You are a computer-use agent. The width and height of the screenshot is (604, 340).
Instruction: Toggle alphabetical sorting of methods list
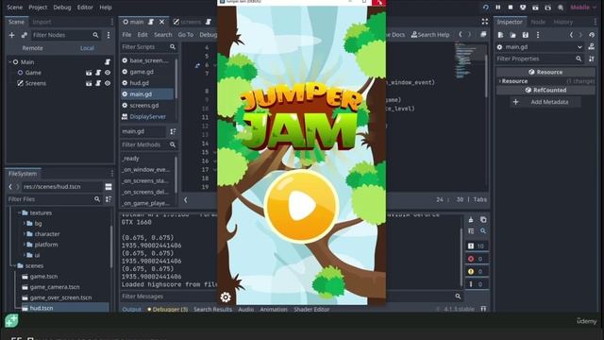click(173, 131)
